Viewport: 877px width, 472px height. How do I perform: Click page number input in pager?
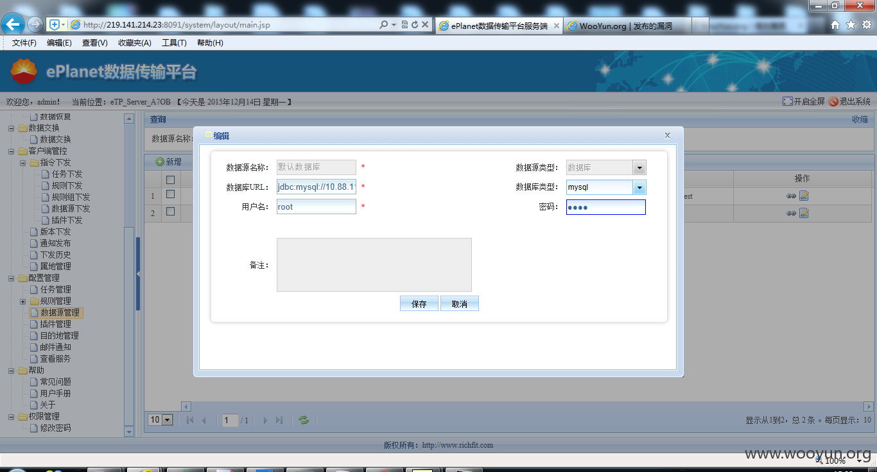pos(230,420)
